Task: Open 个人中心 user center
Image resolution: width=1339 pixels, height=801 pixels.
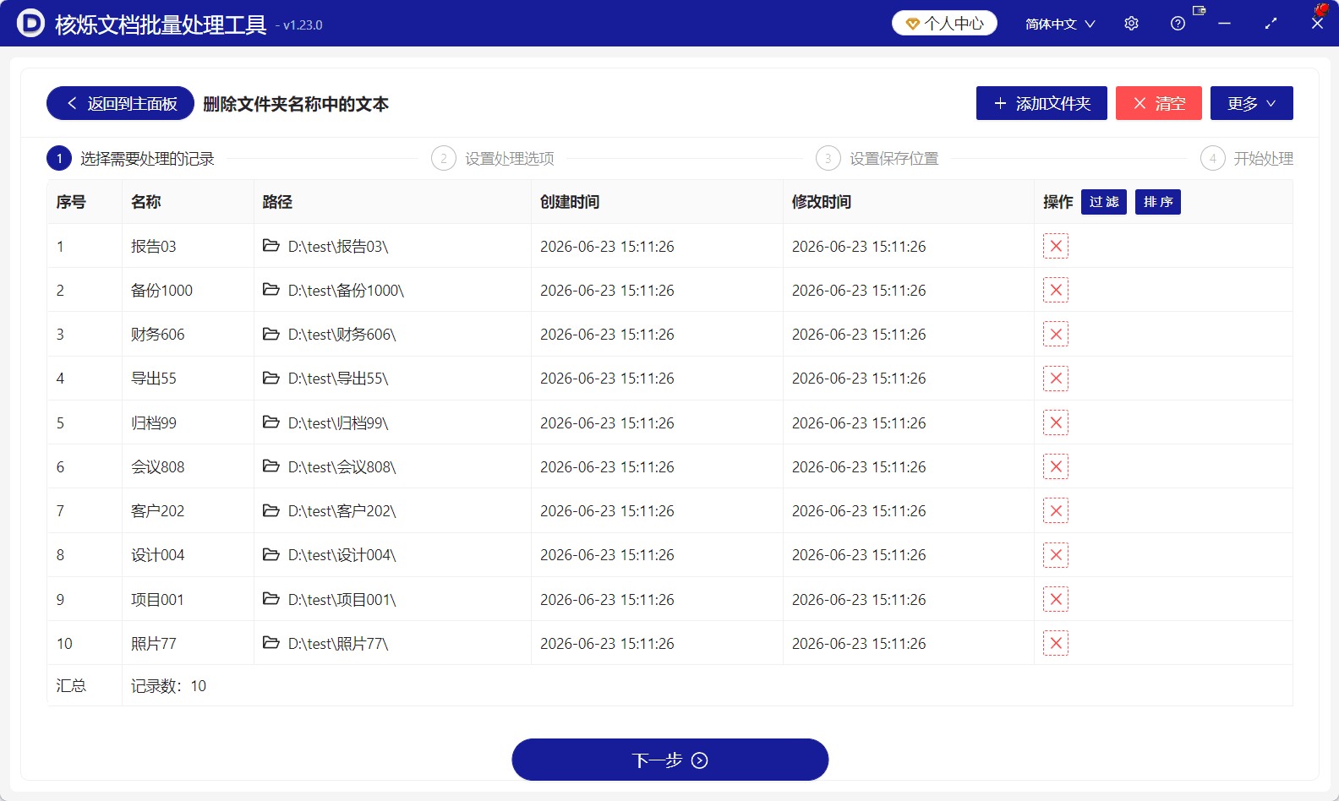Action: (x=944, y=23)
